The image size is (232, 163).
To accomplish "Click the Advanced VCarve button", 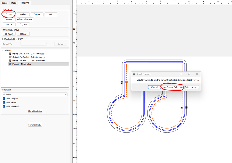I will [25, 19].
